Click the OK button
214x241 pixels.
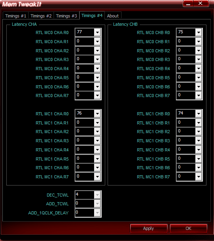click(189, 228)
